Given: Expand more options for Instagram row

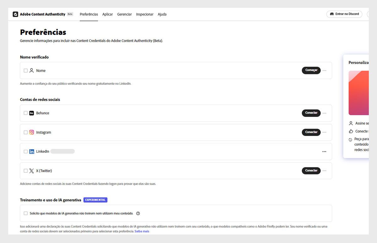Looking at the screenshot, I should (x=325, y=132).
